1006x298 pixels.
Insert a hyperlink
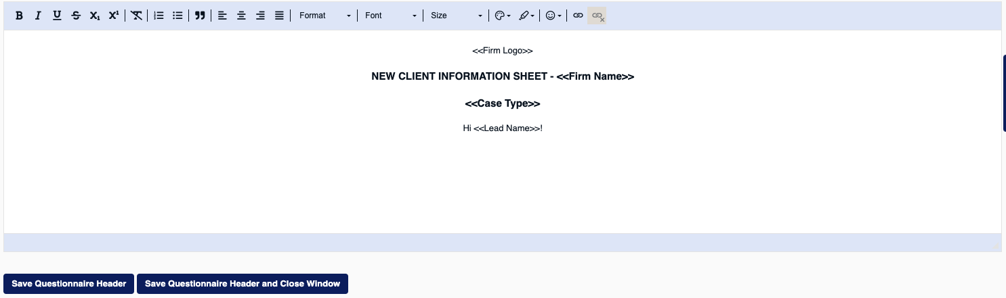pyautogui.click(x=578, y=16)
